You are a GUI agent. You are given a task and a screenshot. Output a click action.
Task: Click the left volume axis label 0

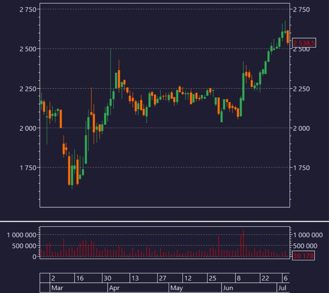click(x=35, y=257)
